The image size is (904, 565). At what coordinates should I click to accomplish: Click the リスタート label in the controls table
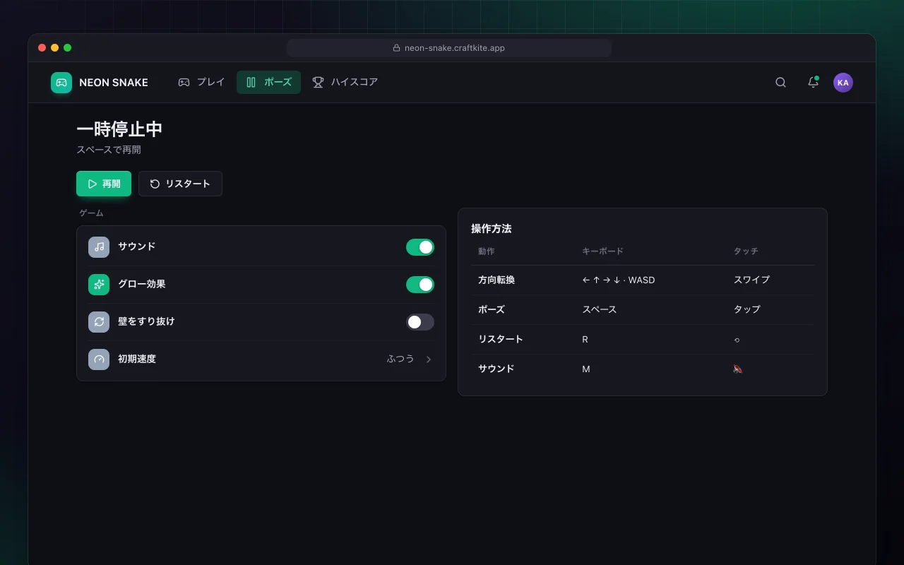coord(501,340)
